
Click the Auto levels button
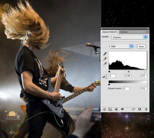tap(141, 46)
